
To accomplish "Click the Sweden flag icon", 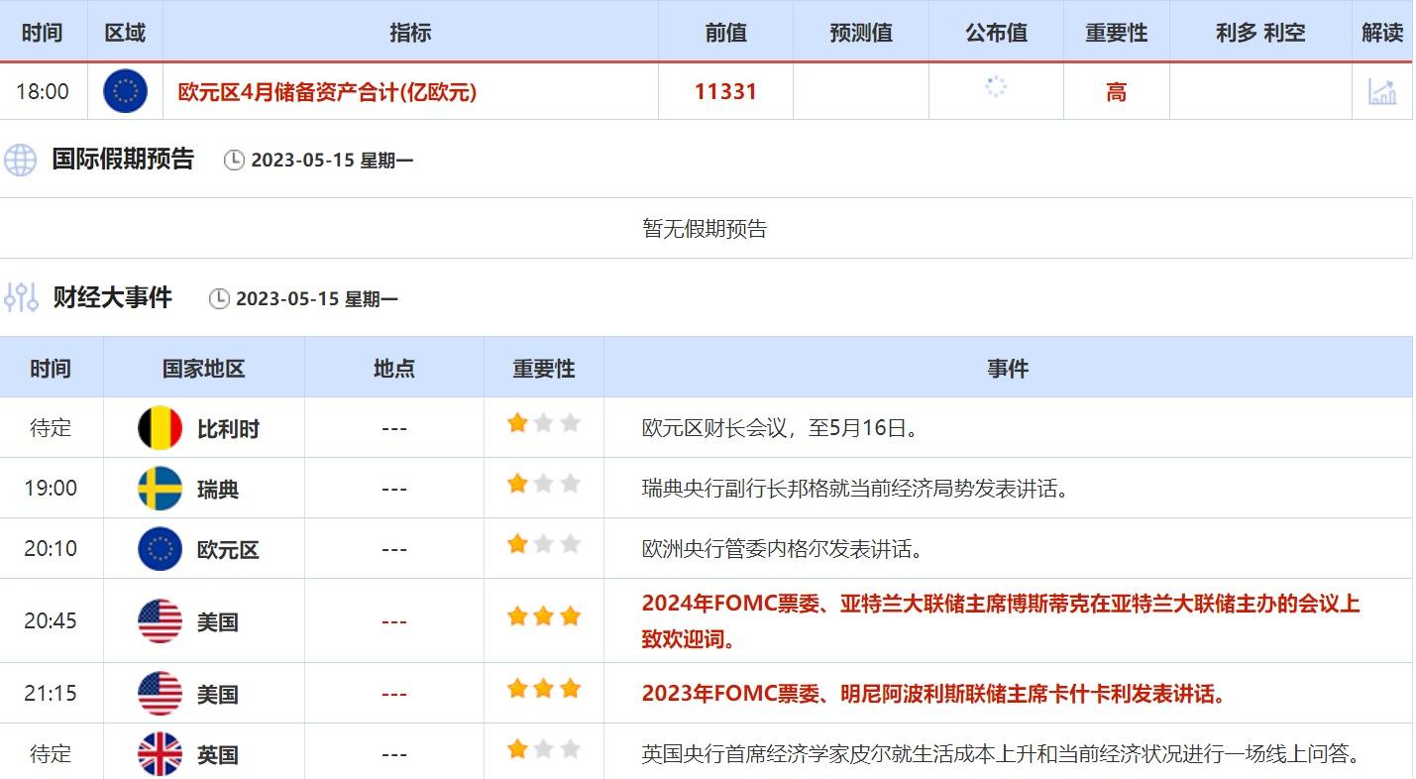I will click(x=160, y=489).
